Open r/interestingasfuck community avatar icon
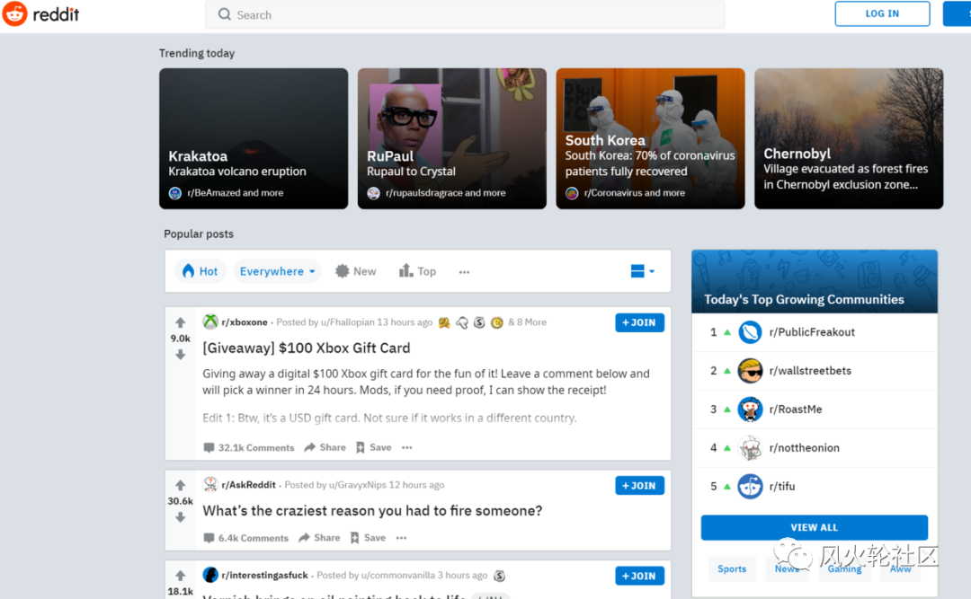The height and width of the screenshot is (599, 971). 210,575
